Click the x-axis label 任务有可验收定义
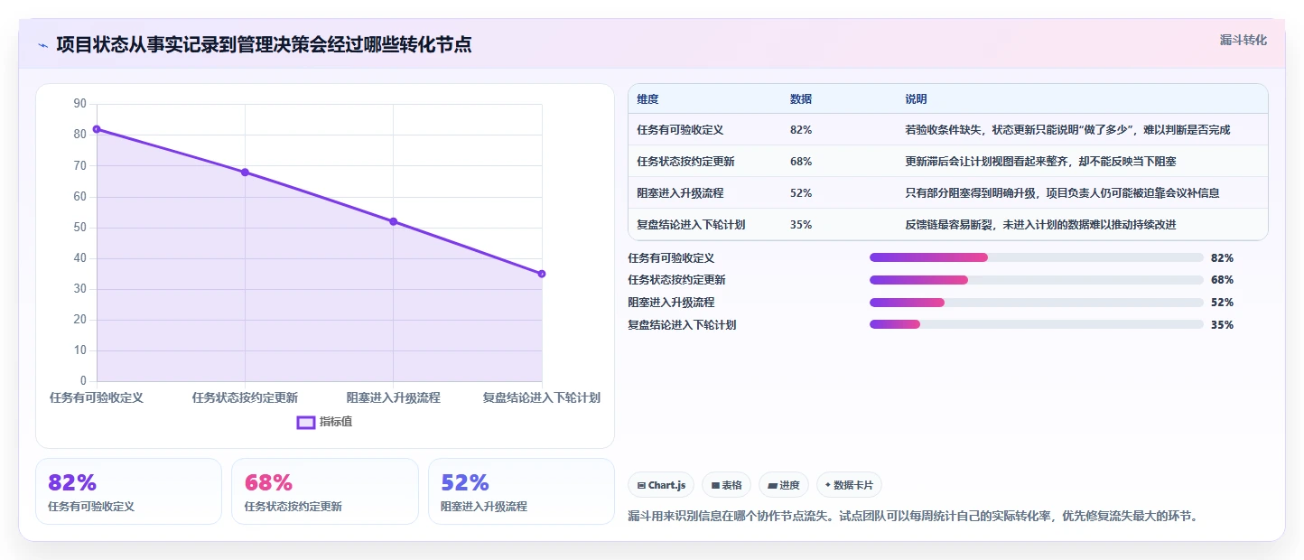 pos(97,397)
